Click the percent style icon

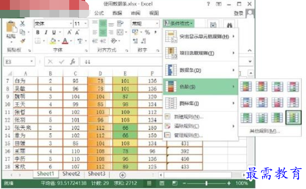[147, 32]
